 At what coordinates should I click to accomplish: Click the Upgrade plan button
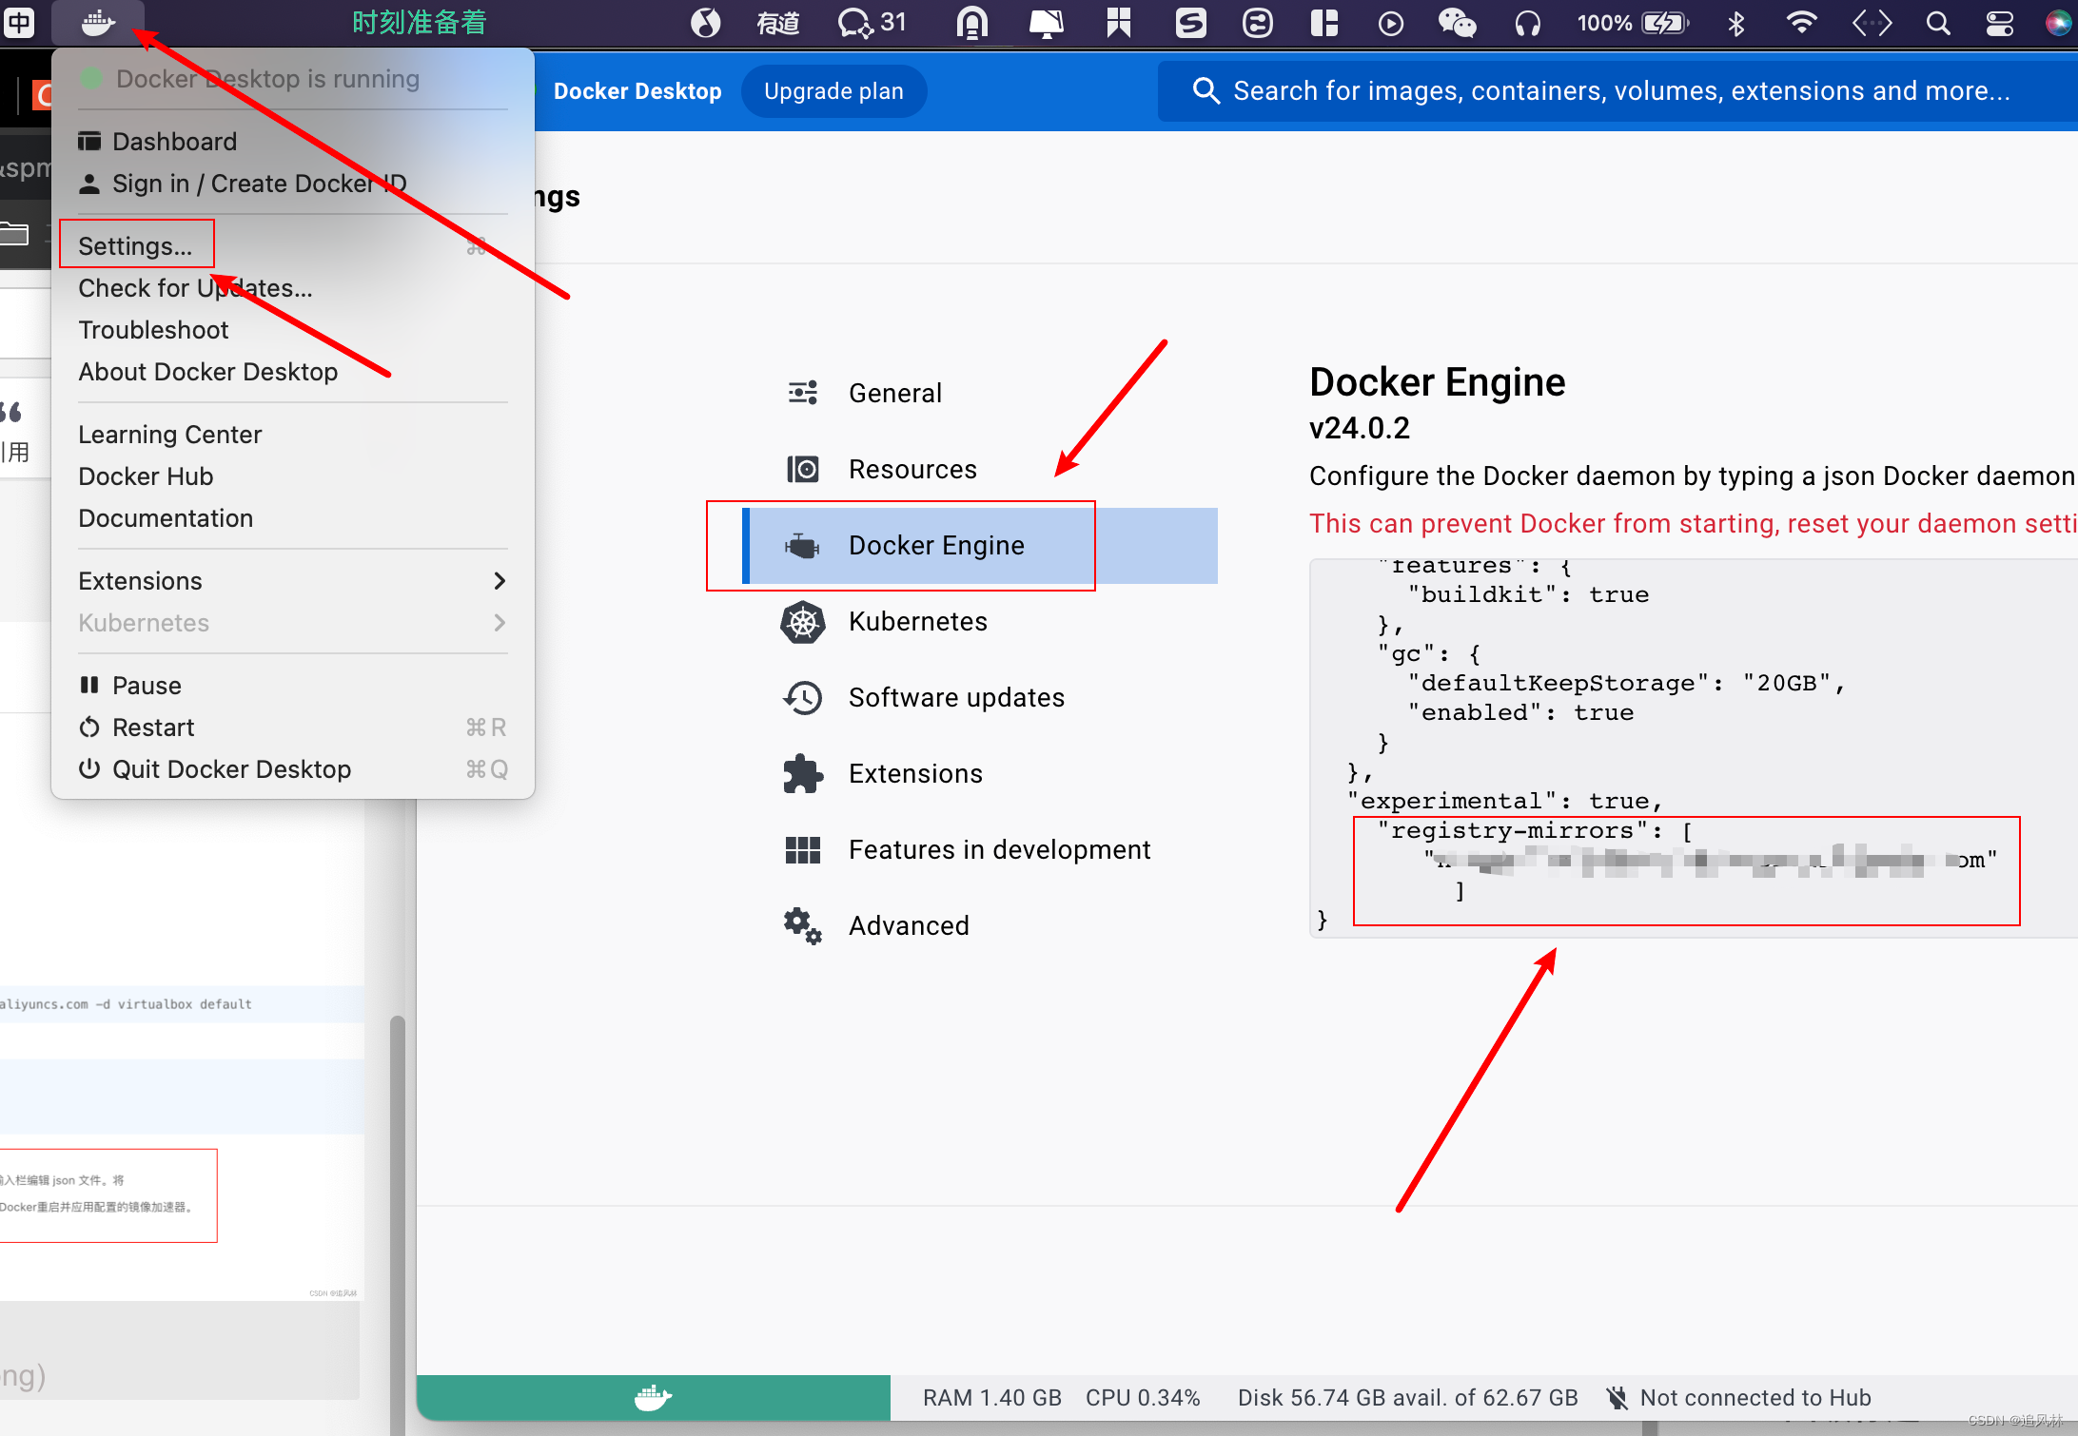(833, 91)
